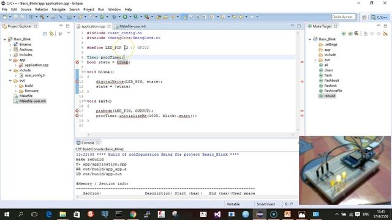Viewport: 392px width, 220px height.
Task: Open the Project Explorer view menu dropdown
Action: pos(68,34)
